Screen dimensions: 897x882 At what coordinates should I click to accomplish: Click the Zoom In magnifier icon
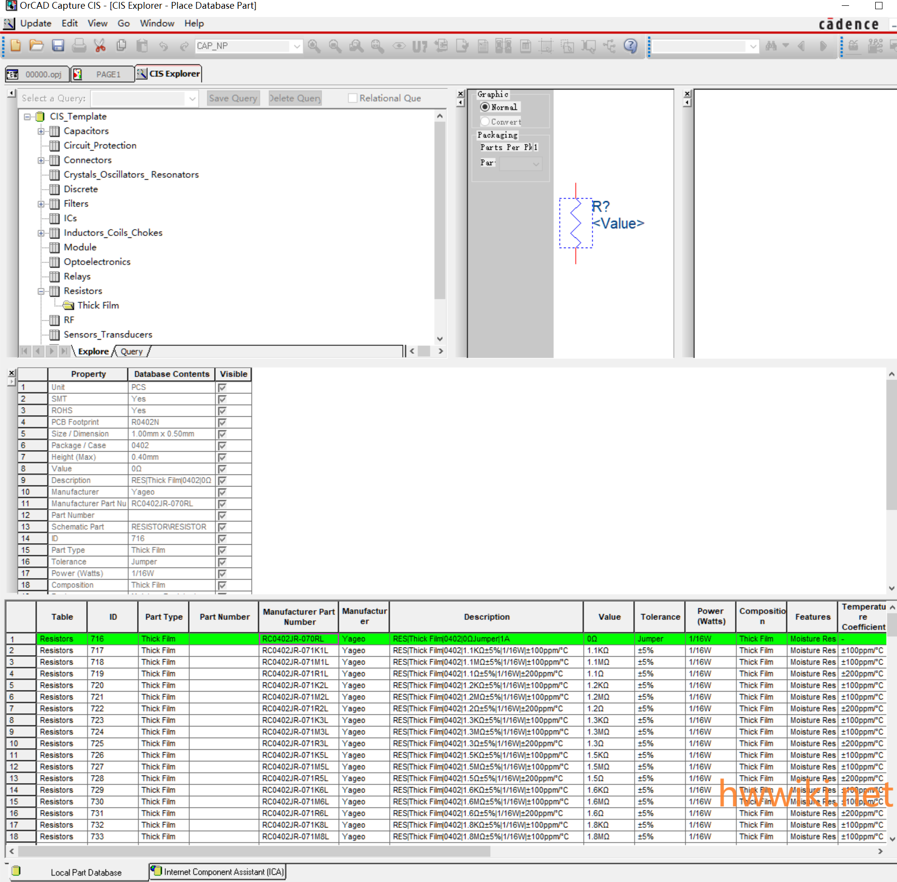[314, 46]
